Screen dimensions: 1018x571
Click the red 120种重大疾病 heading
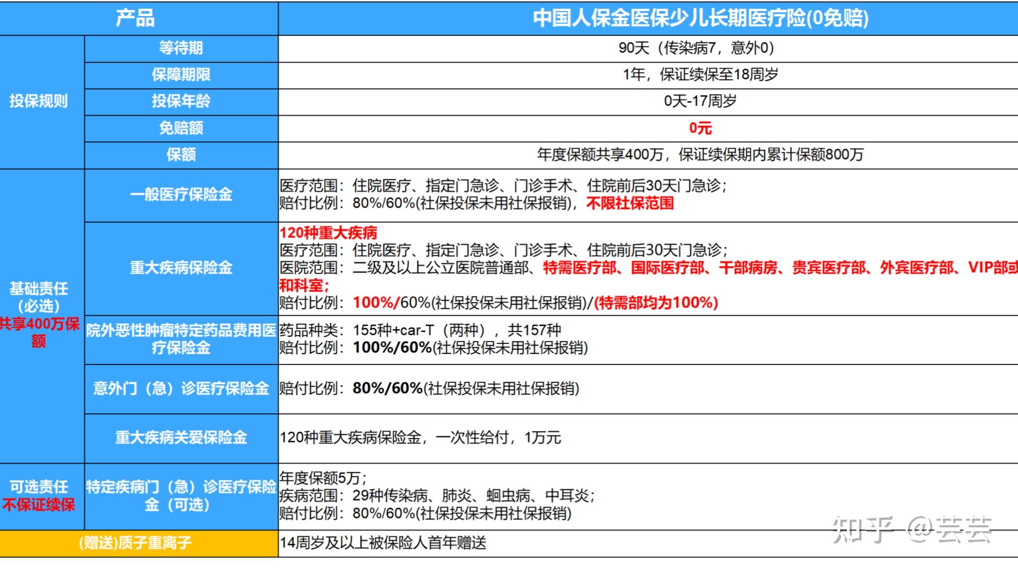click(x=328, y=233)
